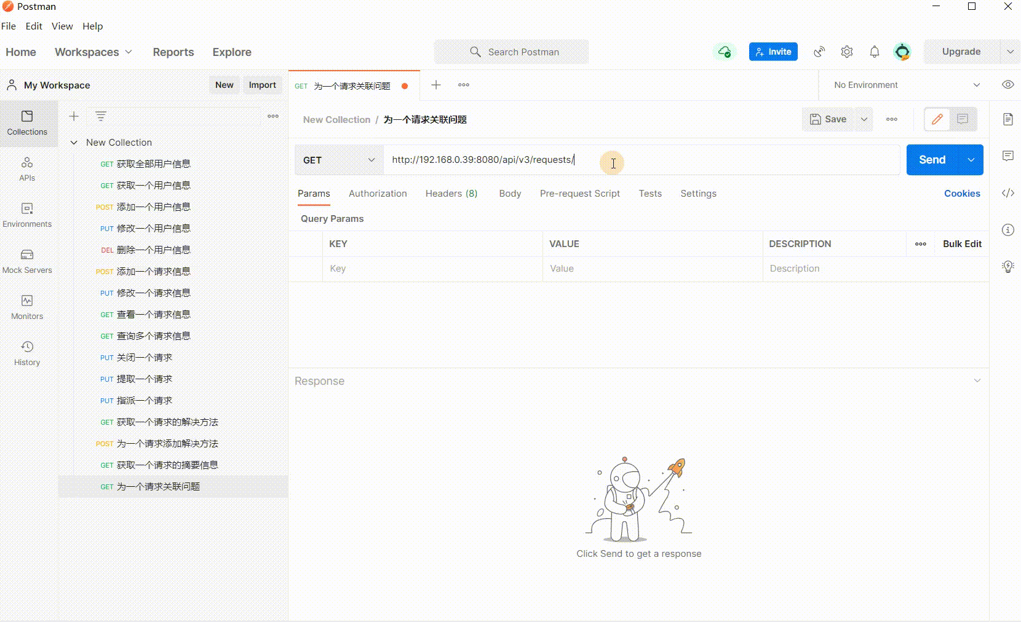The width and height of the screenshot is (1021, 622).
Task: Collapse the New Collection tree folder
Action: pos(74,143)
